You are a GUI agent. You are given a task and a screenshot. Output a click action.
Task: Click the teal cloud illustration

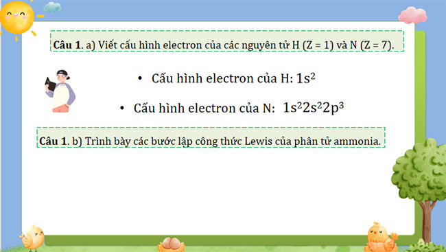(x=52, y=7)
